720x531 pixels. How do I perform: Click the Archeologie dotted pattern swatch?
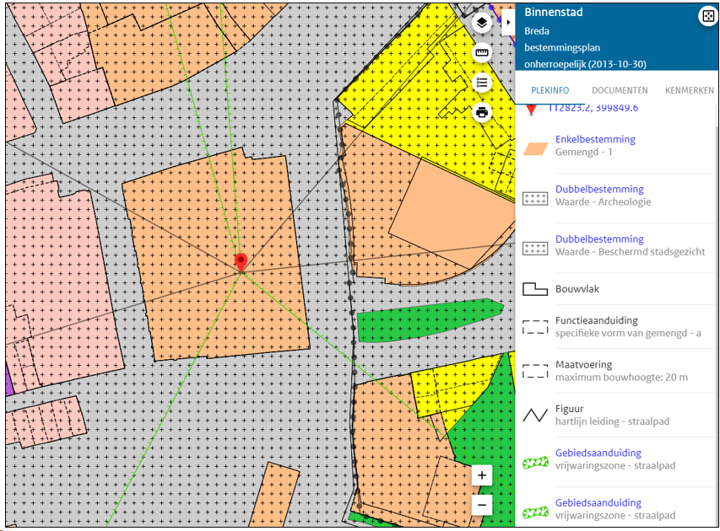[535, 199]
